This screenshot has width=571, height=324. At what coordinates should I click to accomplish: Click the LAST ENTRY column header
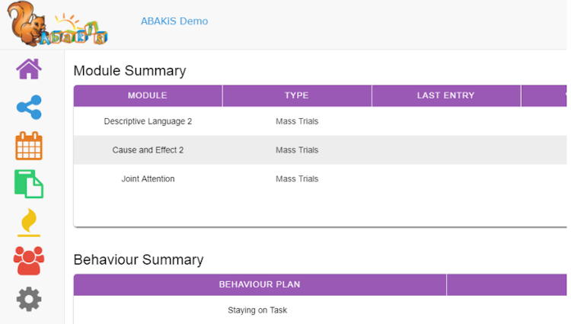tap(445, 96)
